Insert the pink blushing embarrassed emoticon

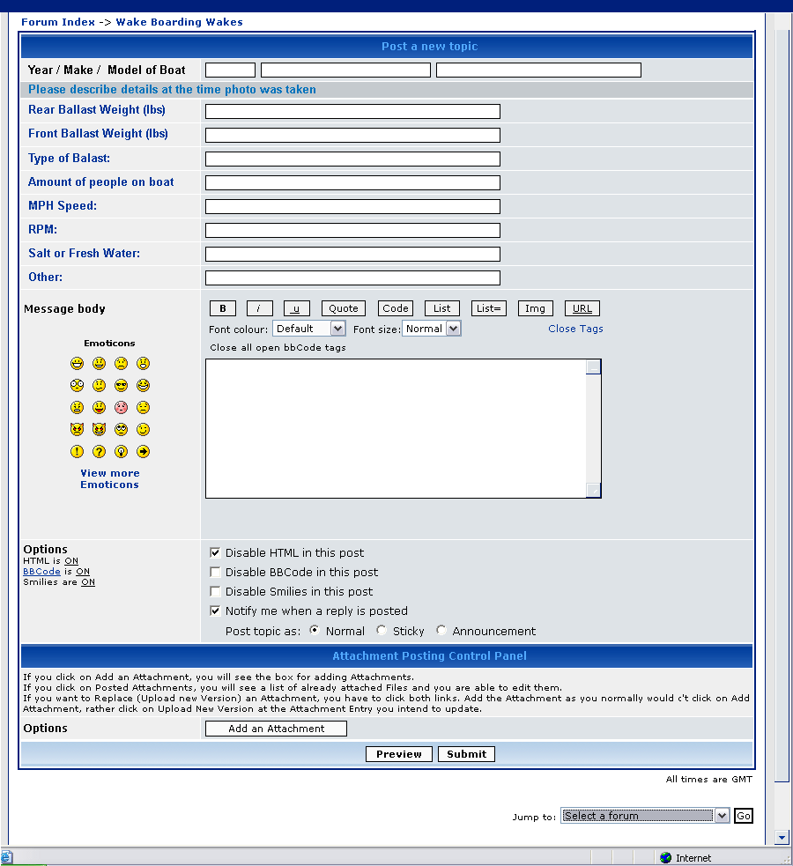[121, 407]
